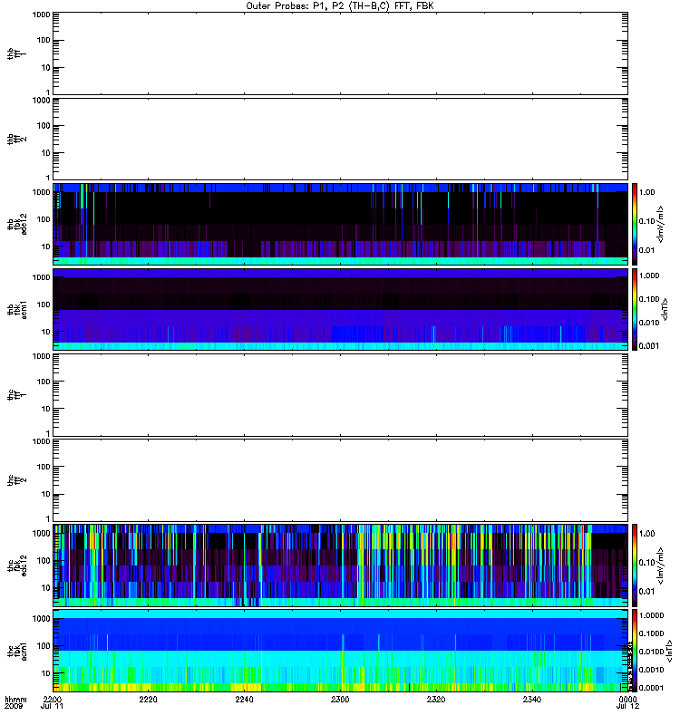The height and width of the screenshot is (725, 680).
Task: Click the 0.0100 tick on thc scm1 colorbar
Action: [651, 652]
